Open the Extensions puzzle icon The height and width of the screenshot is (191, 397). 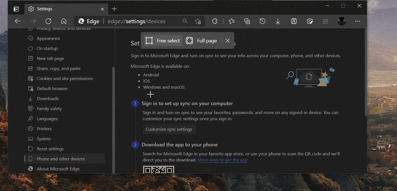point(215,21)
